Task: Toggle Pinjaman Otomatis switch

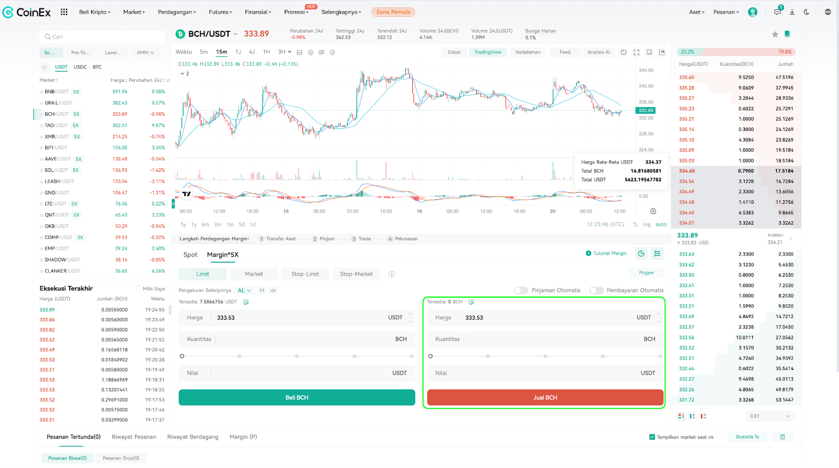Action: [521, 290]
